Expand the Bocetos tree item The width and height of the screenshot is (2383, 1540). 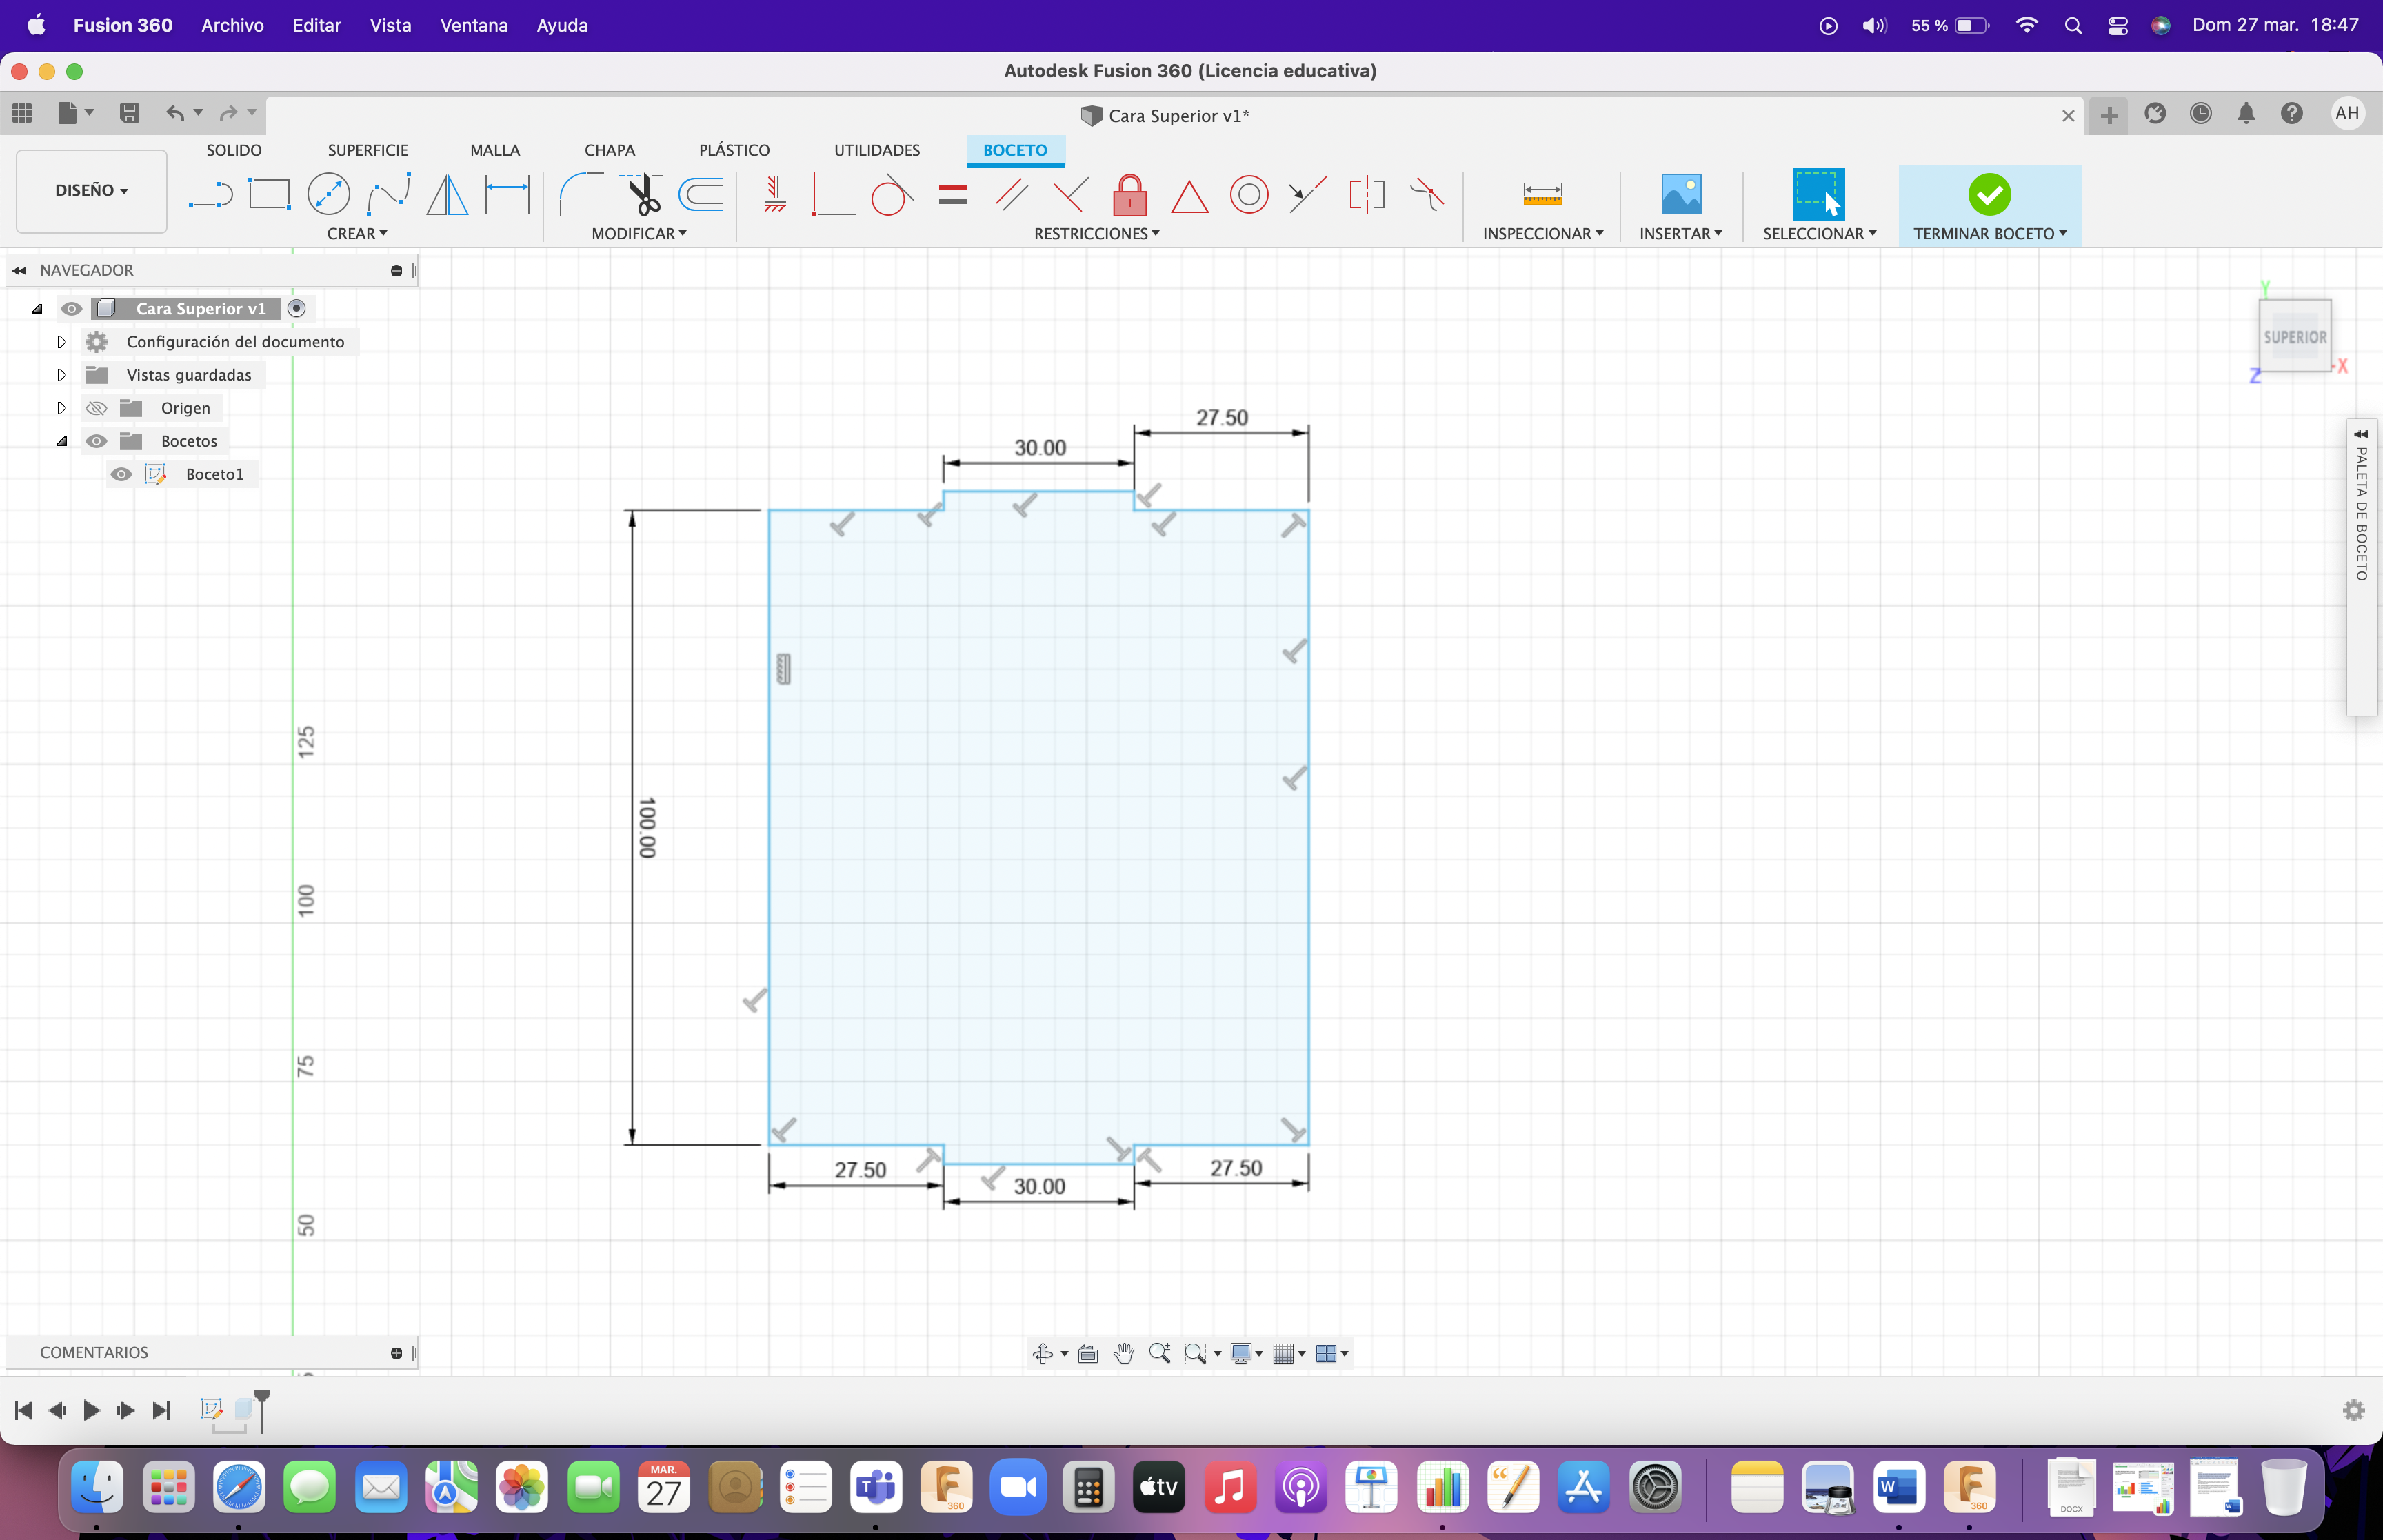[61, 439]
